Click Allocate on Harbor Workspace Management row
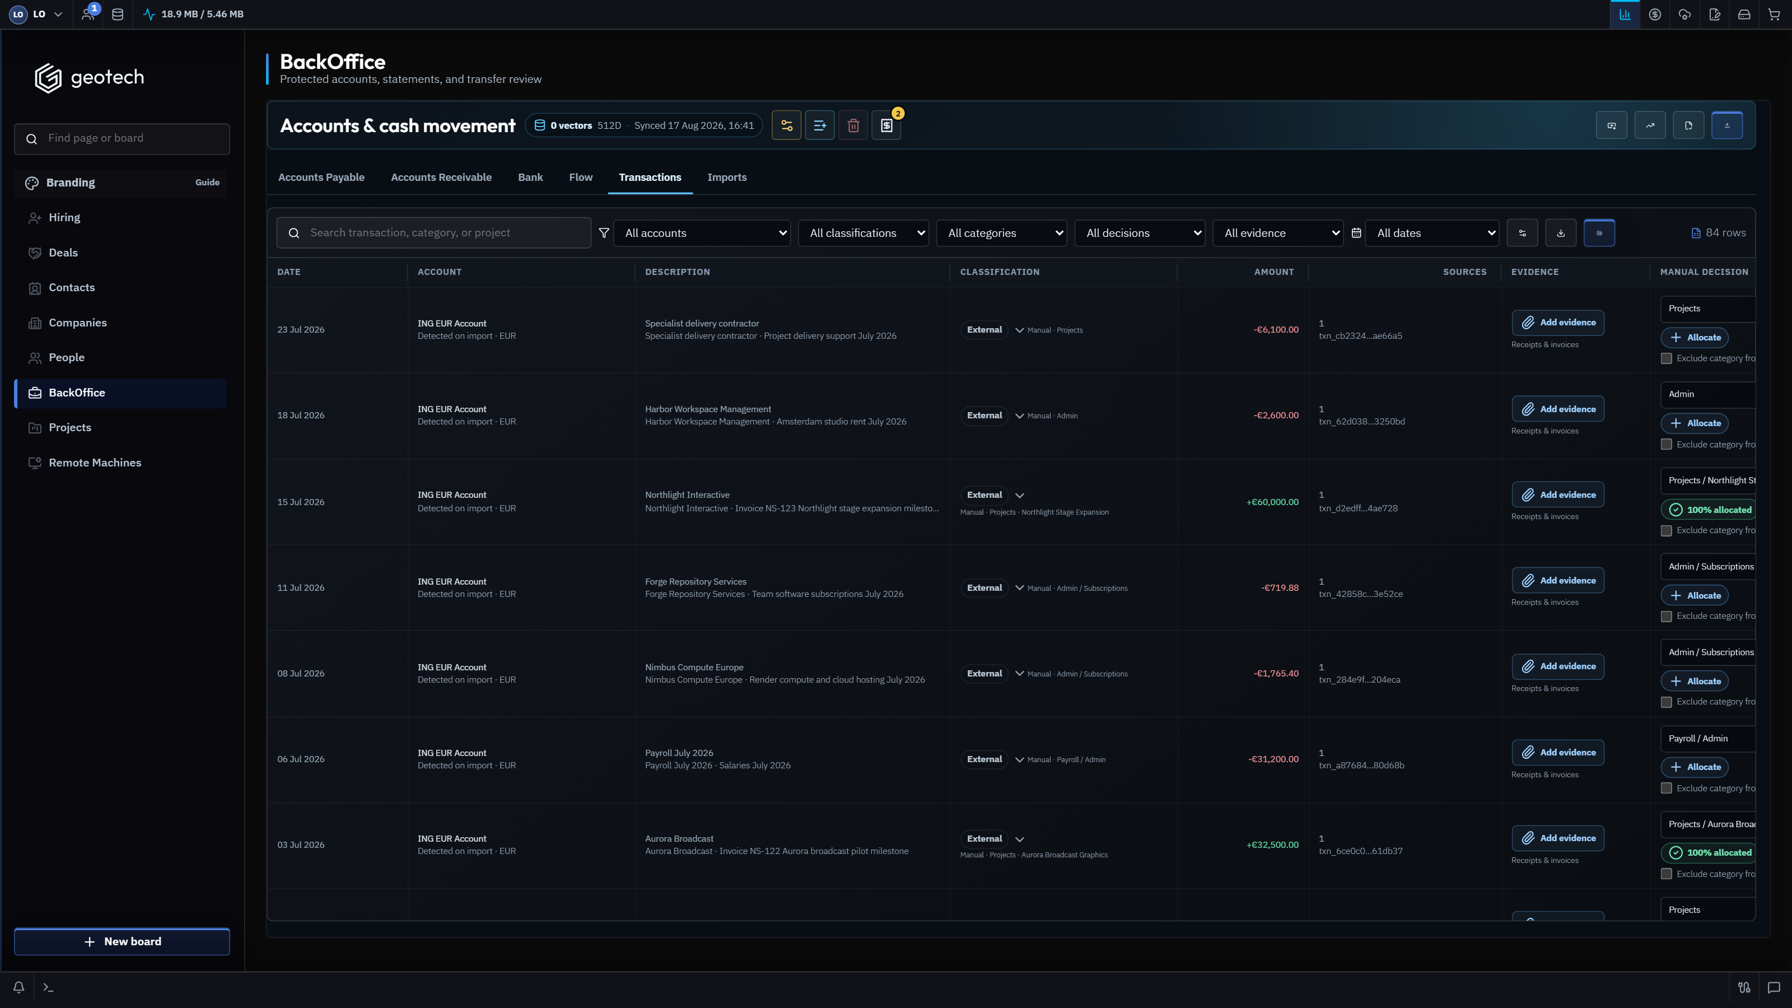The image size is (1792, 1008). [x=1695, y=424]
